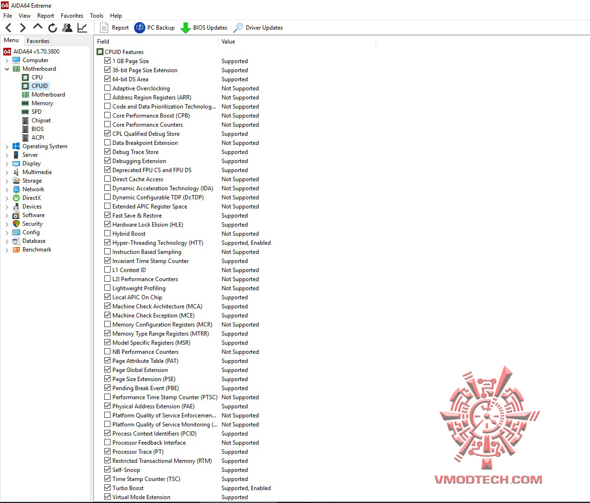Image resolution: width=590 pixels, height=503 pixels.
Task: Click the Driver Updates magnifier icon
Action: pyautogui.click(x=238, y=28)
